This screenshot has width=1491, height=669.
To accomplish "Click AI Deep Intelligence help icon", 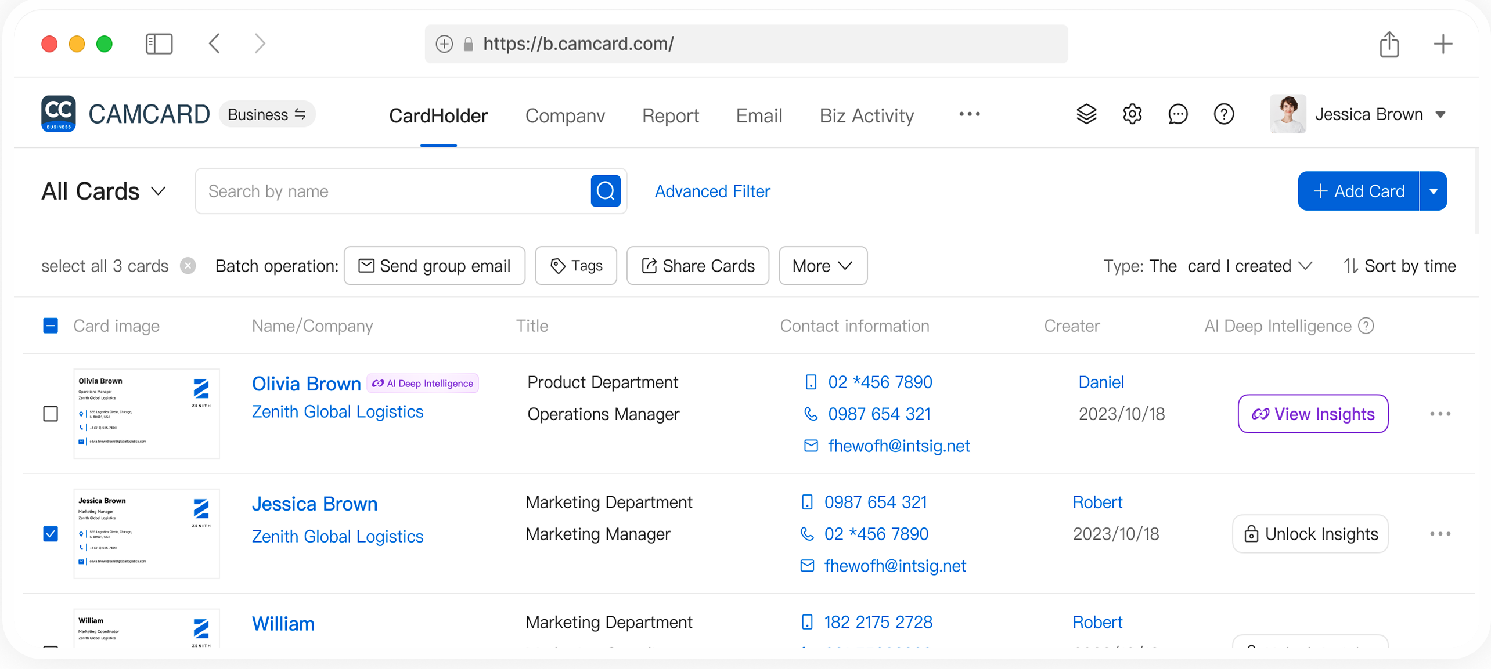I will (1366, 326).
